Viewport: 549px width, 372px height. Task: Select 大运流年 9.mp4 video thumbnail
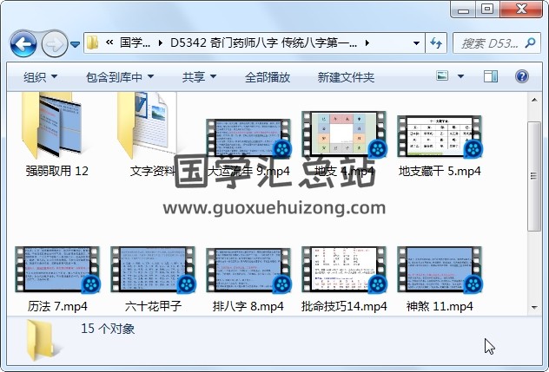(248, 139)
